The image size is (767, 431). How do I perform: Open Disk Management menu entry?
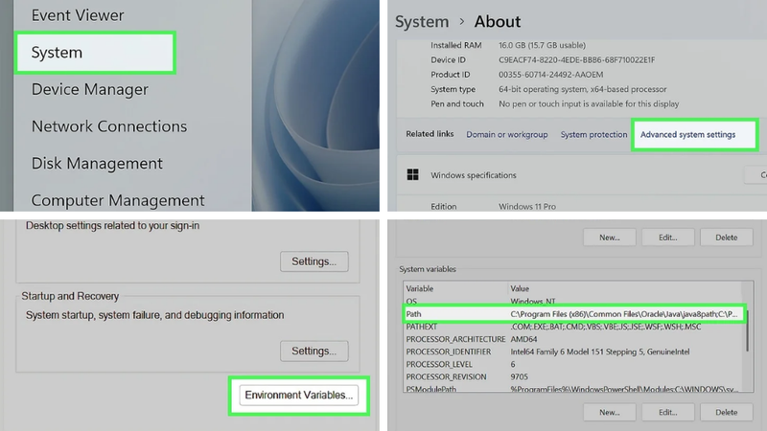97,163
